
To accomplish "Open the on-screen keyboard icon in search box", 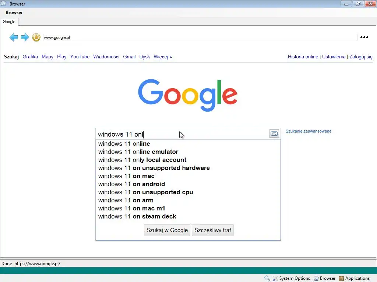I will tap(274, 134).
